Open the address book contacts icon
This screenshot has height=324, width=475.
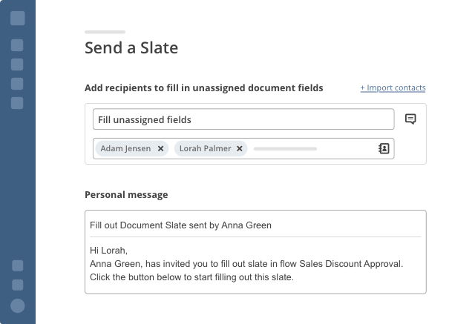[x=384, y=148]
